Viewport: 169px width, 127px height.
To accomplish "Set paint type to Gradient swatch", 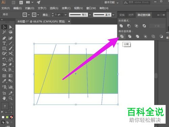I will pos(7,117).
